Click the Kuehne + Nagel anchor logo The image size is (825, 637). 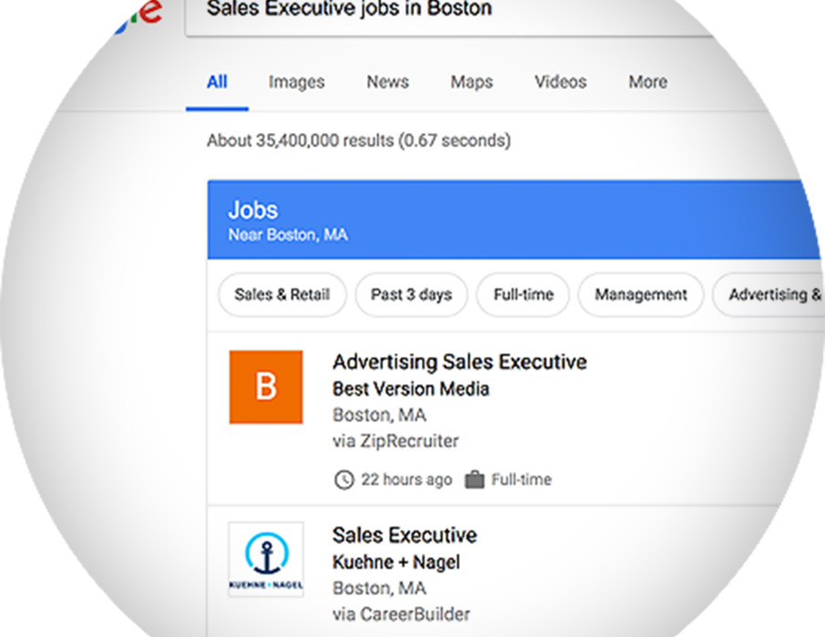tap(266, 559)
